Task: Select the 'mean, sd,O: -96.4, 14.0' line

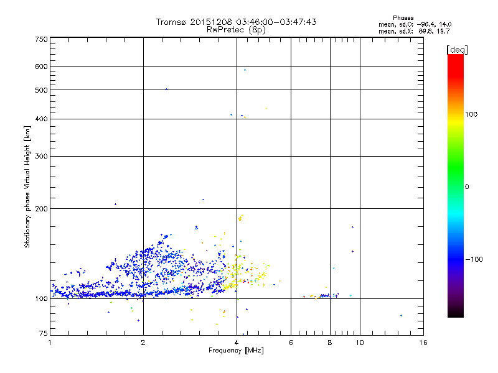Action: 415,24
